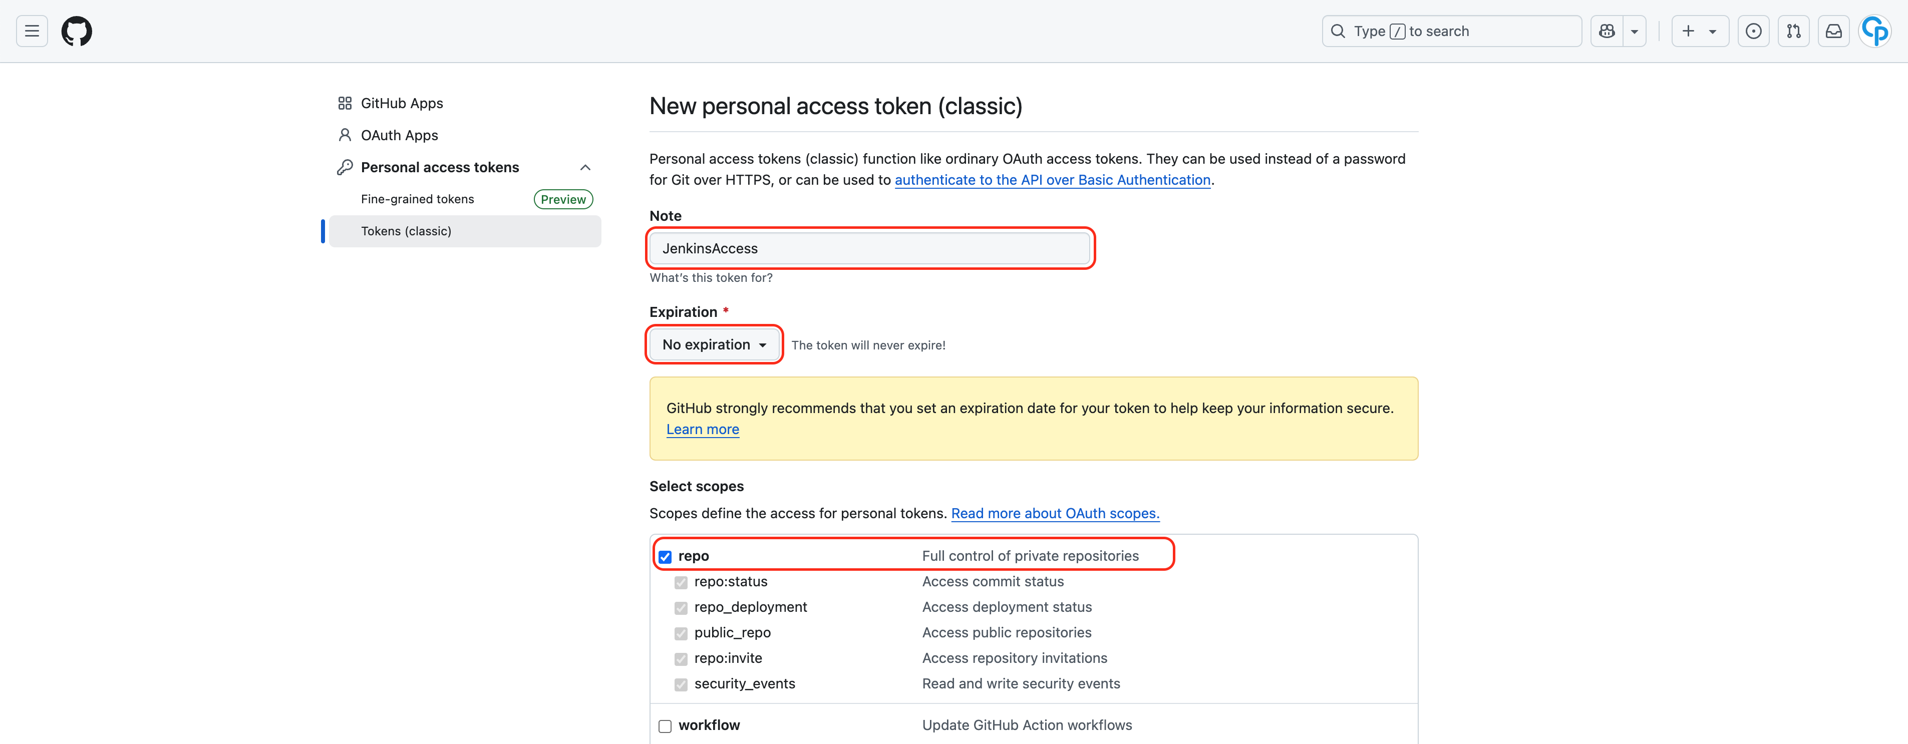This screenshot has width=1908, height=744.
Task: Open the Copilot chat icon
Action: pyautogui.click(x=1607, y=31)
